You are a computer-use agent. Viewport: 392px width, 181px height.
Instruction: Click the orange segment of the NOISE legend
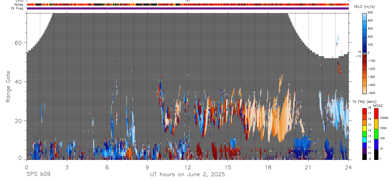376,124
